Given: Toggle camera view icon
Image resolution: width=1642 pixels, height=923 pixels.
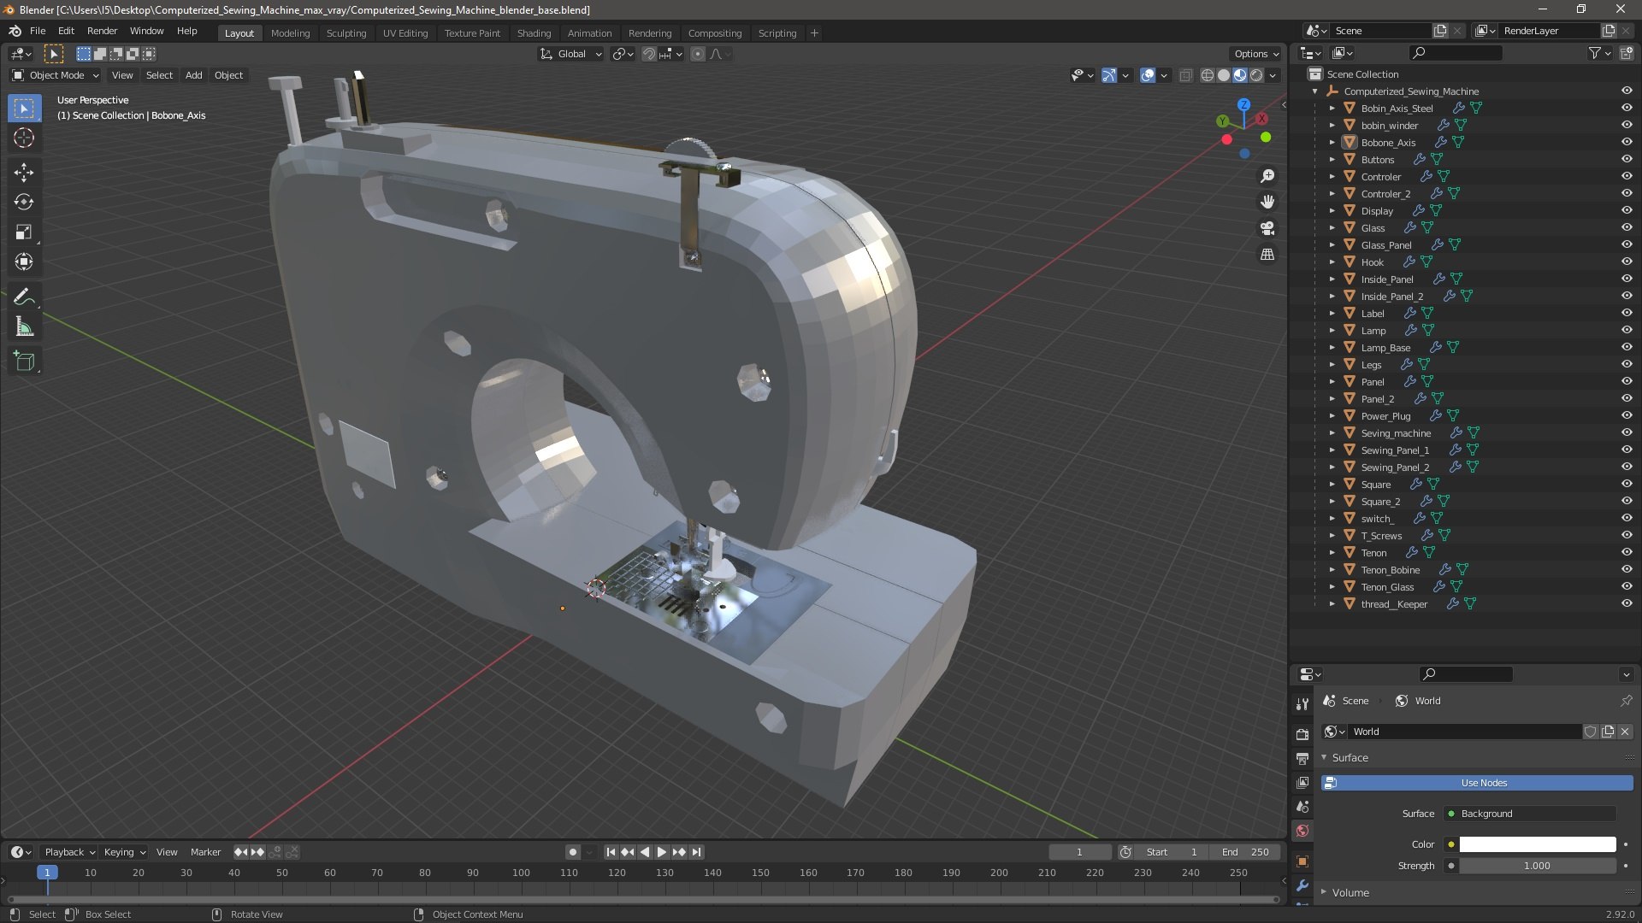Looking at the screenshot, I should coord(1267,228).
